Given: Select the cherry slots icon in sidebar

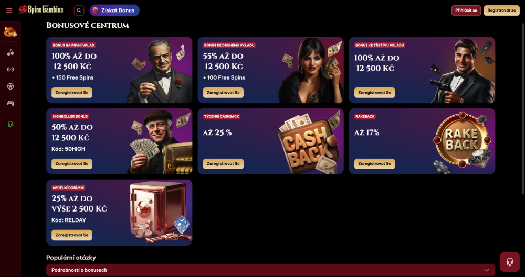Looking at the screenshot, I should (x=10, y=52).
